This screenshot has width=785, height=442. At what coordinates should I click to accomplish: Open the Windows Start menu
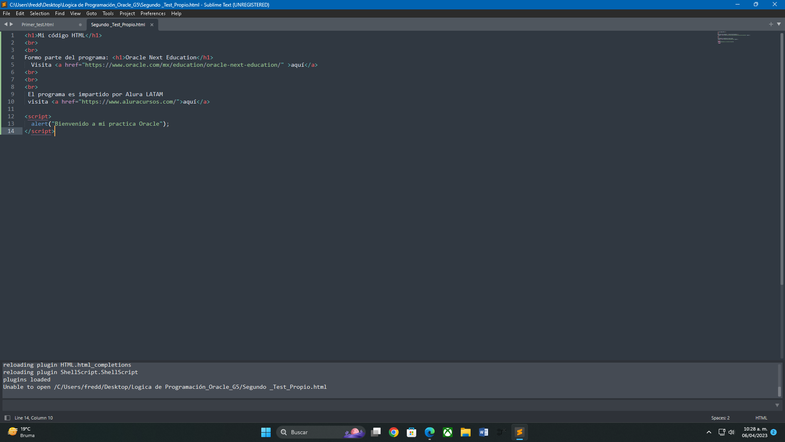click(x=266, y=432)
